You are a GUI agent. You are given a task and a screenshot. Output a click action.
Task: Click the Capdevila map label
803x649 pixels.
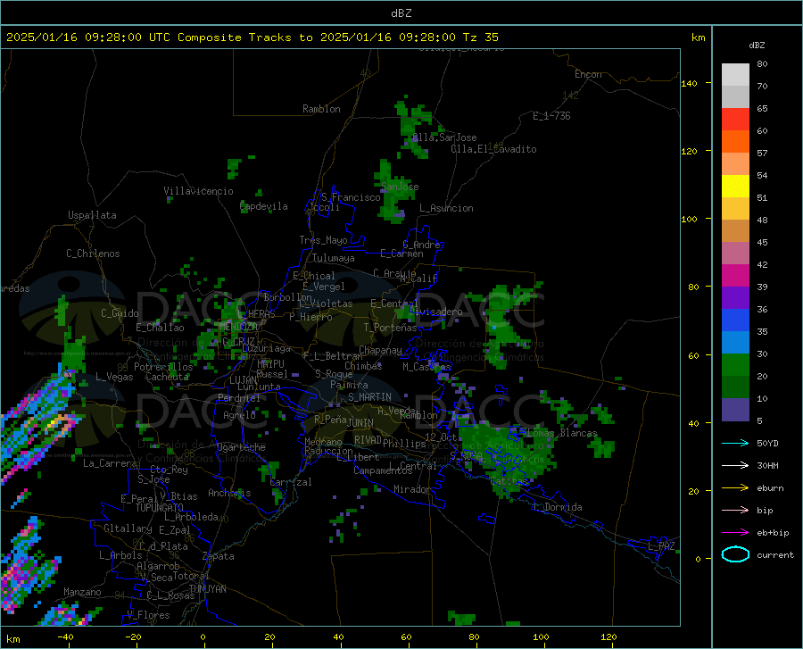(264, 206)
